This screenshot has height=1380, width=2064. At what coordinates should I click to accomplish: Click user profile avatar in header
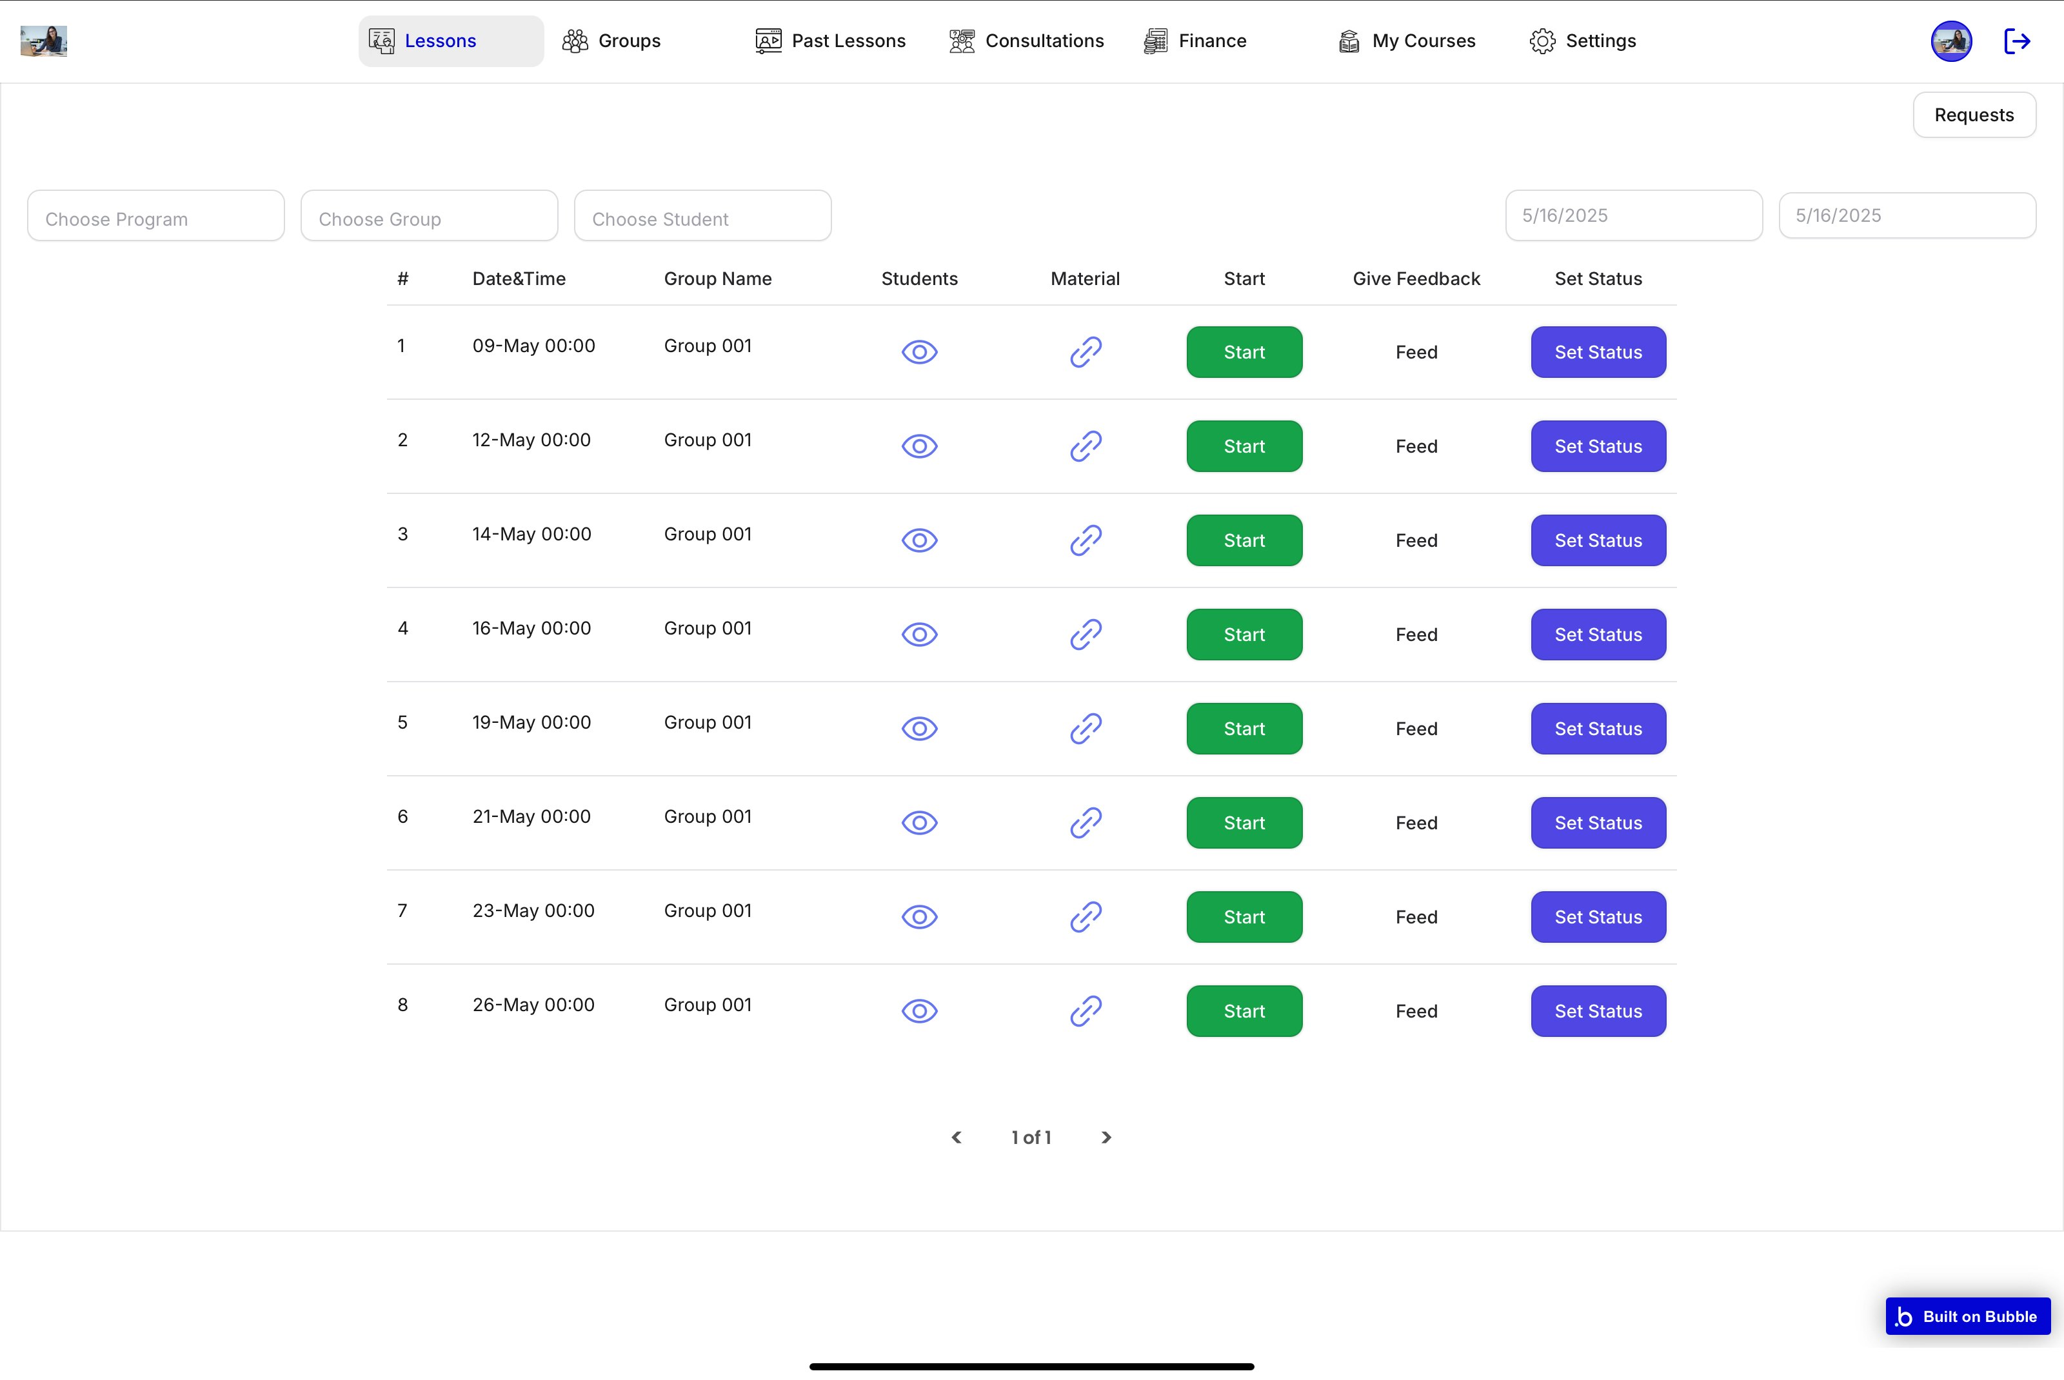(x=1950, y=41)
